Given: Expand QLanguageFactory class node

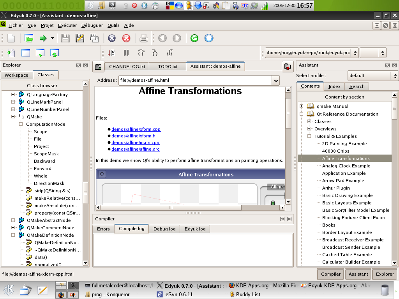Looking at the screenshot, I should [13, 95].
